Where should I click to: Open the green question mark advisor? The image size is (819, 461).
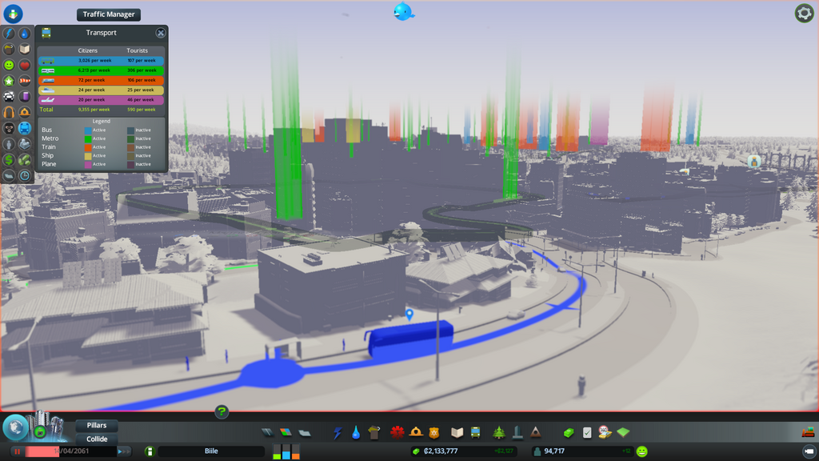(x=222, y=412)
